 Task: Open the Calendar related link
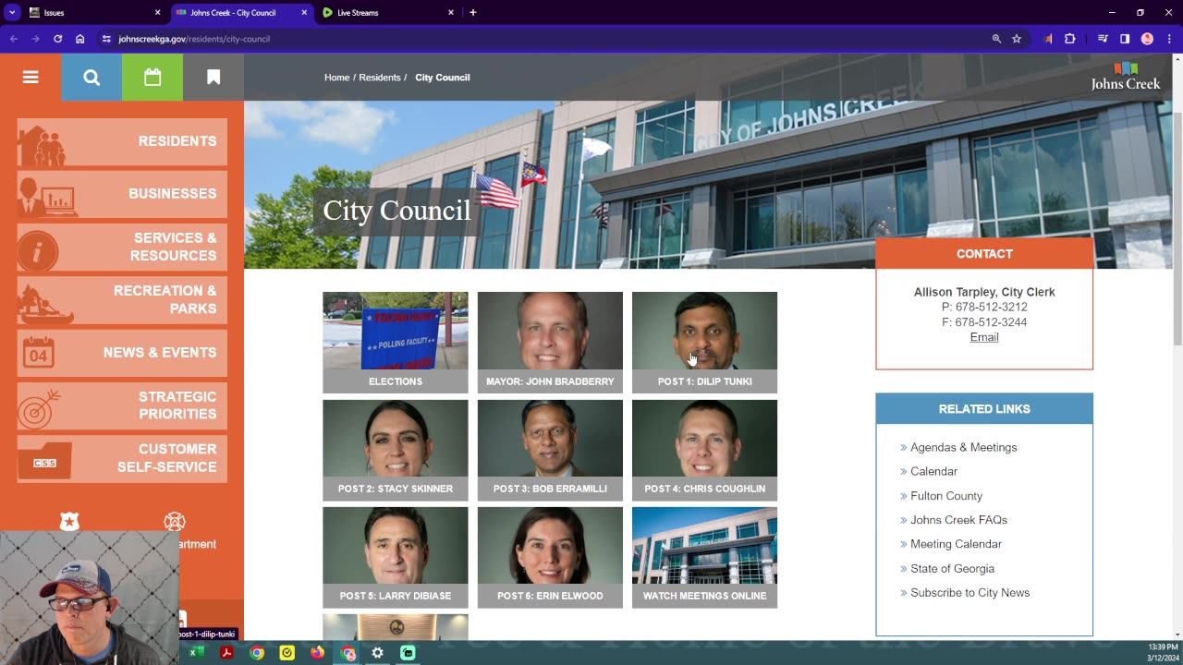point(933,471)
